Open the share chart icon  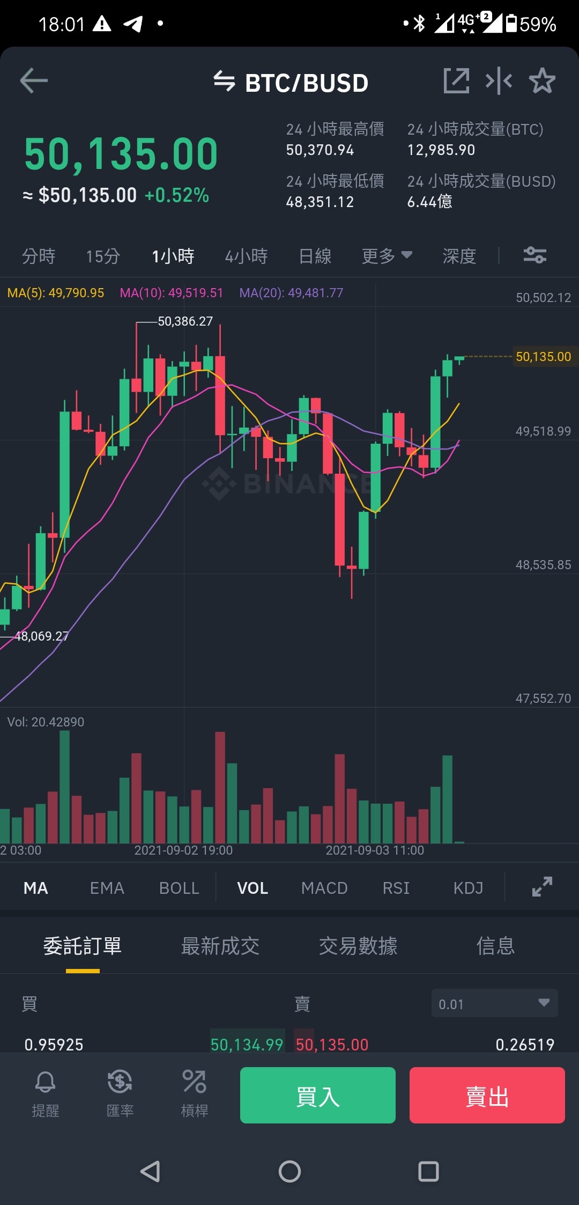point(456,82)
